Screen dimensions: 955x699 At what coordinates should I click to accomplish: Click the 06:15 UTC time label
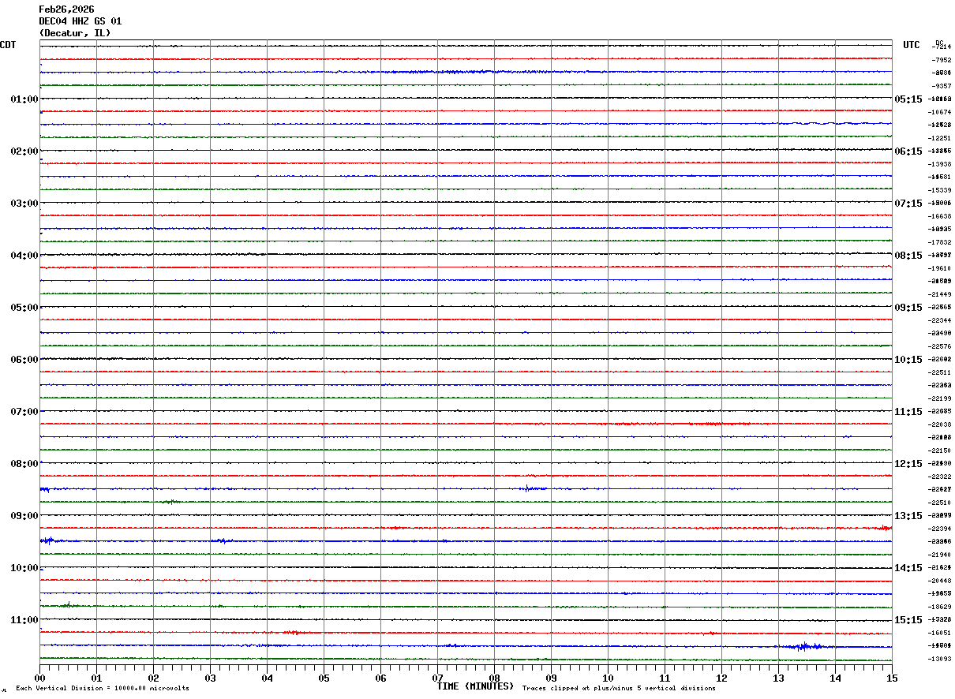pos(908,151)
